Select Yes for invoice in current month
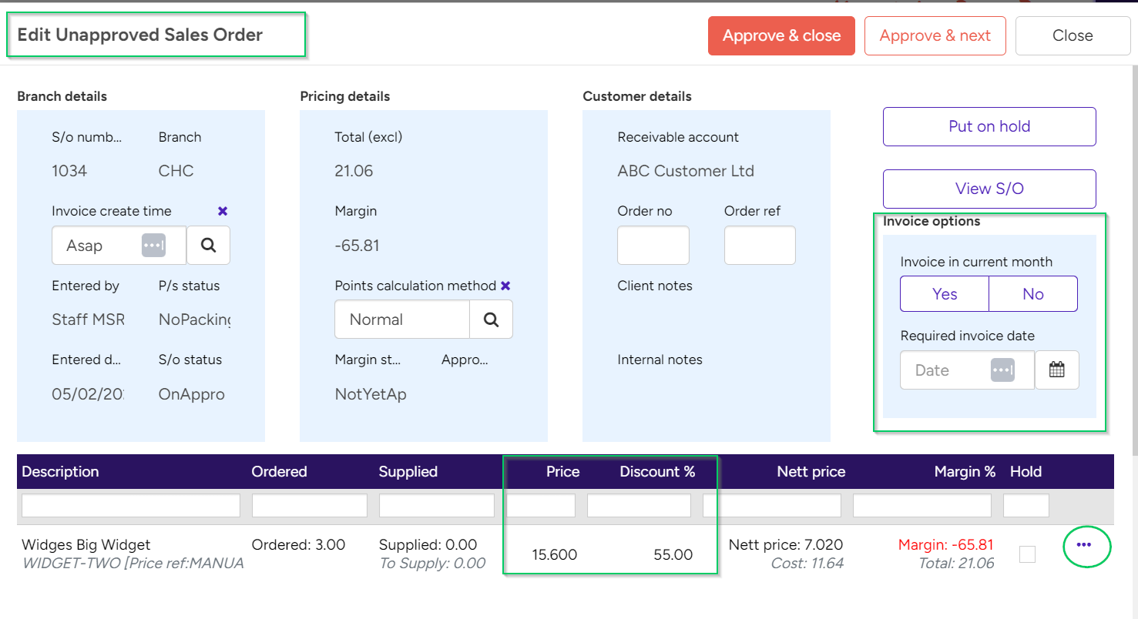Image resolution: width=1138 pixels, height=619 pixels. coord(944,293)
